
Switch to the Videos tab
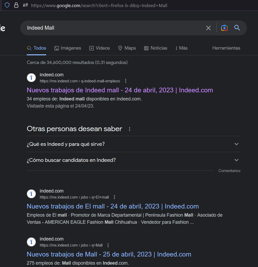point(100,48)
